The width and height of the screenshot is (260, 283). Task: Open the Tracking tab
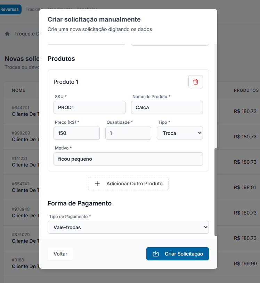tap(33, 9)
